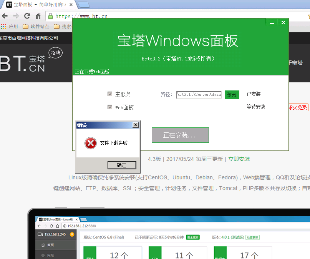Click the 东莞市百塔网络科技有限公司 company text
Image resolution: width=310 pixels, height=259 pixels.
pyautogui.click(x=29, y=38)
